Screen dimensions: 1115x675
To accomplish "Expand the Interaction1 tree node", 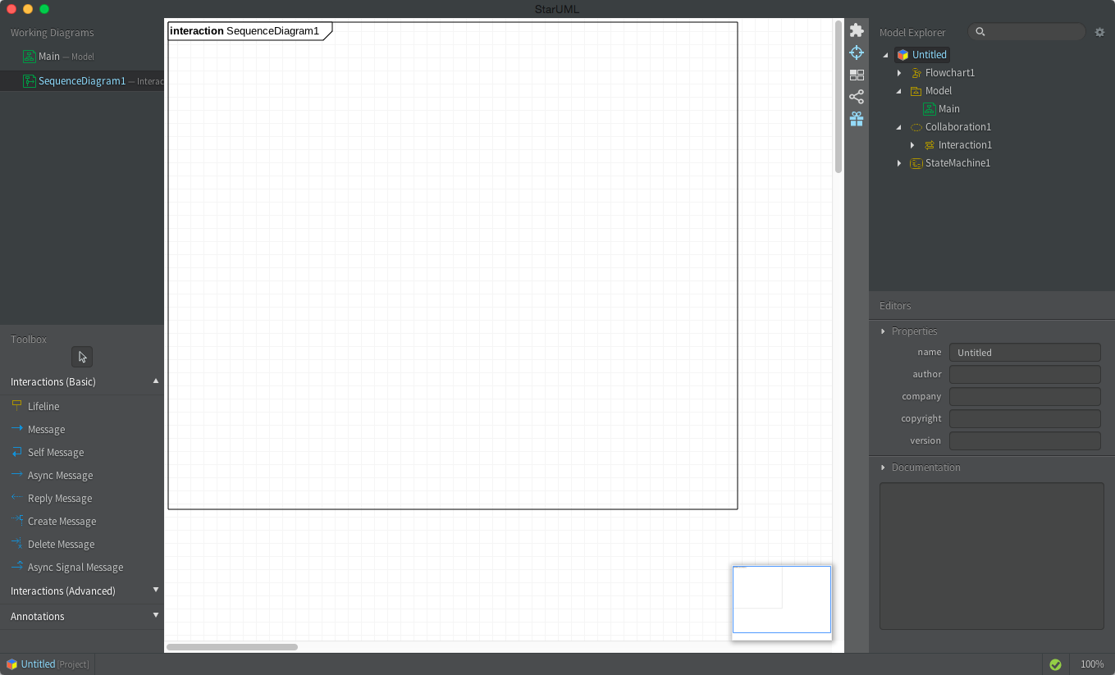I will tap(912, 145).
